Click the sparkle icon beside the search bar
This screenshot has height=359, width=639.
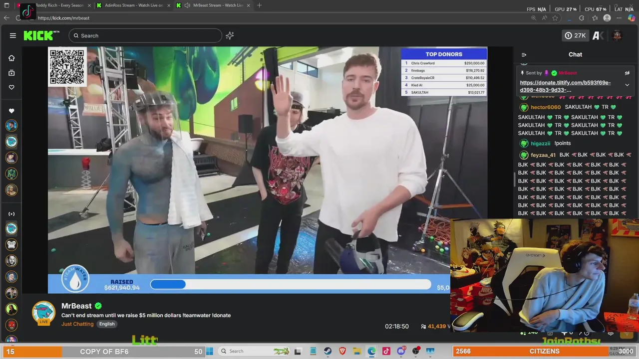point(230,35)
